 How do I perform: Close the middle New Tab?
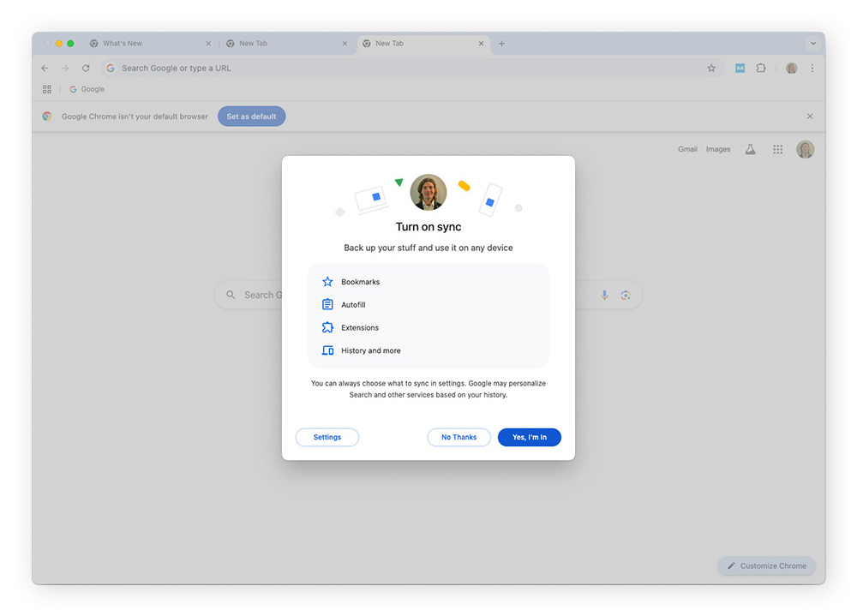345,44
